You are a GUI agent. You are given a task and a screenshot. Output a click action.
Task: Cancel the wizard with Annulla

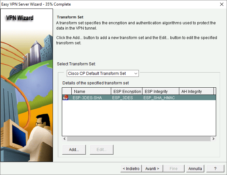click(x=195, y=168)
